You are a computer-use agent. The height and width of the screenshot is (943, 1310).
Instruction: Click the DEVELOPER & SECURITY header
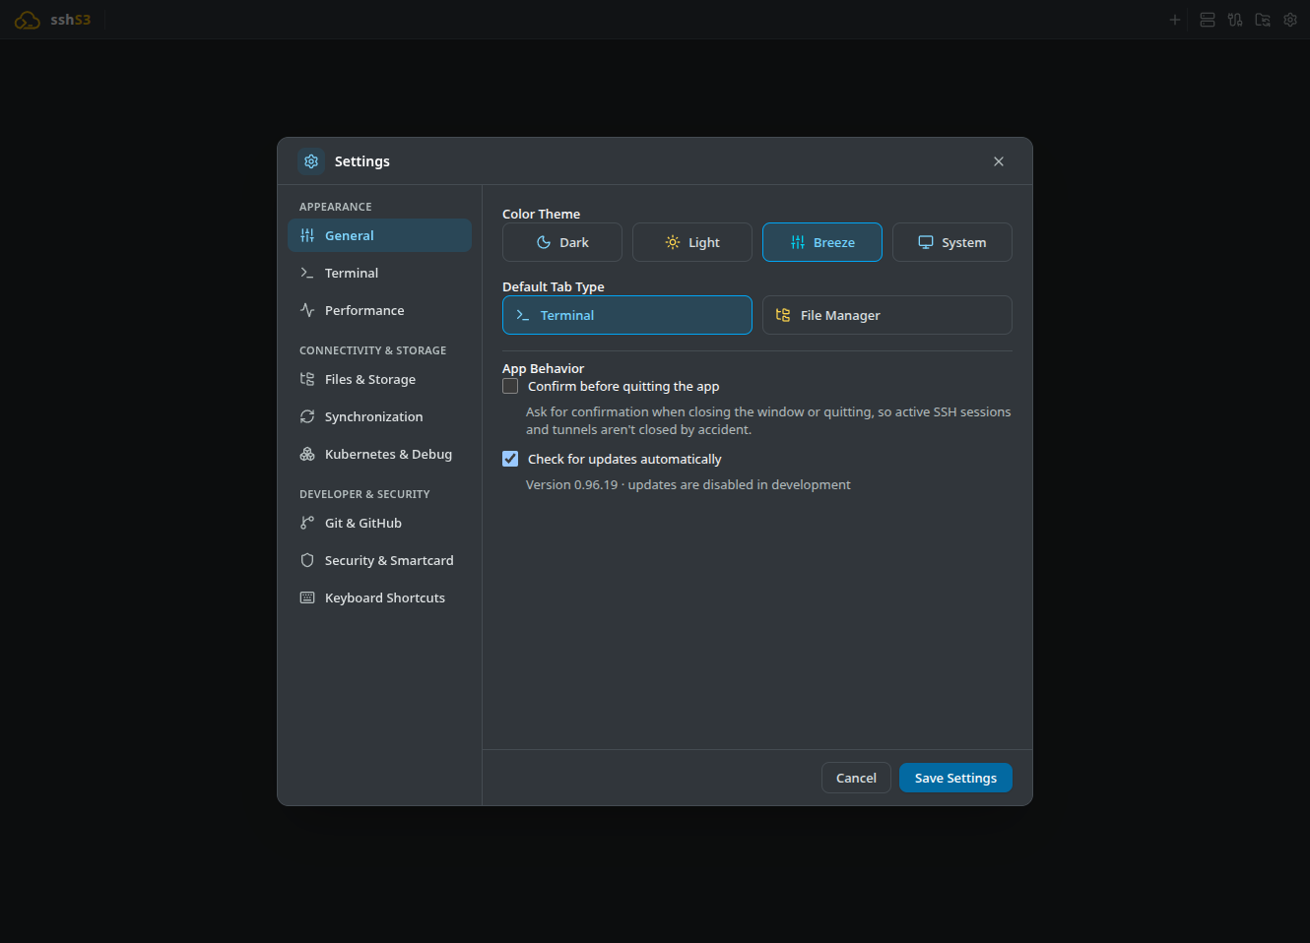click(364, 494)
